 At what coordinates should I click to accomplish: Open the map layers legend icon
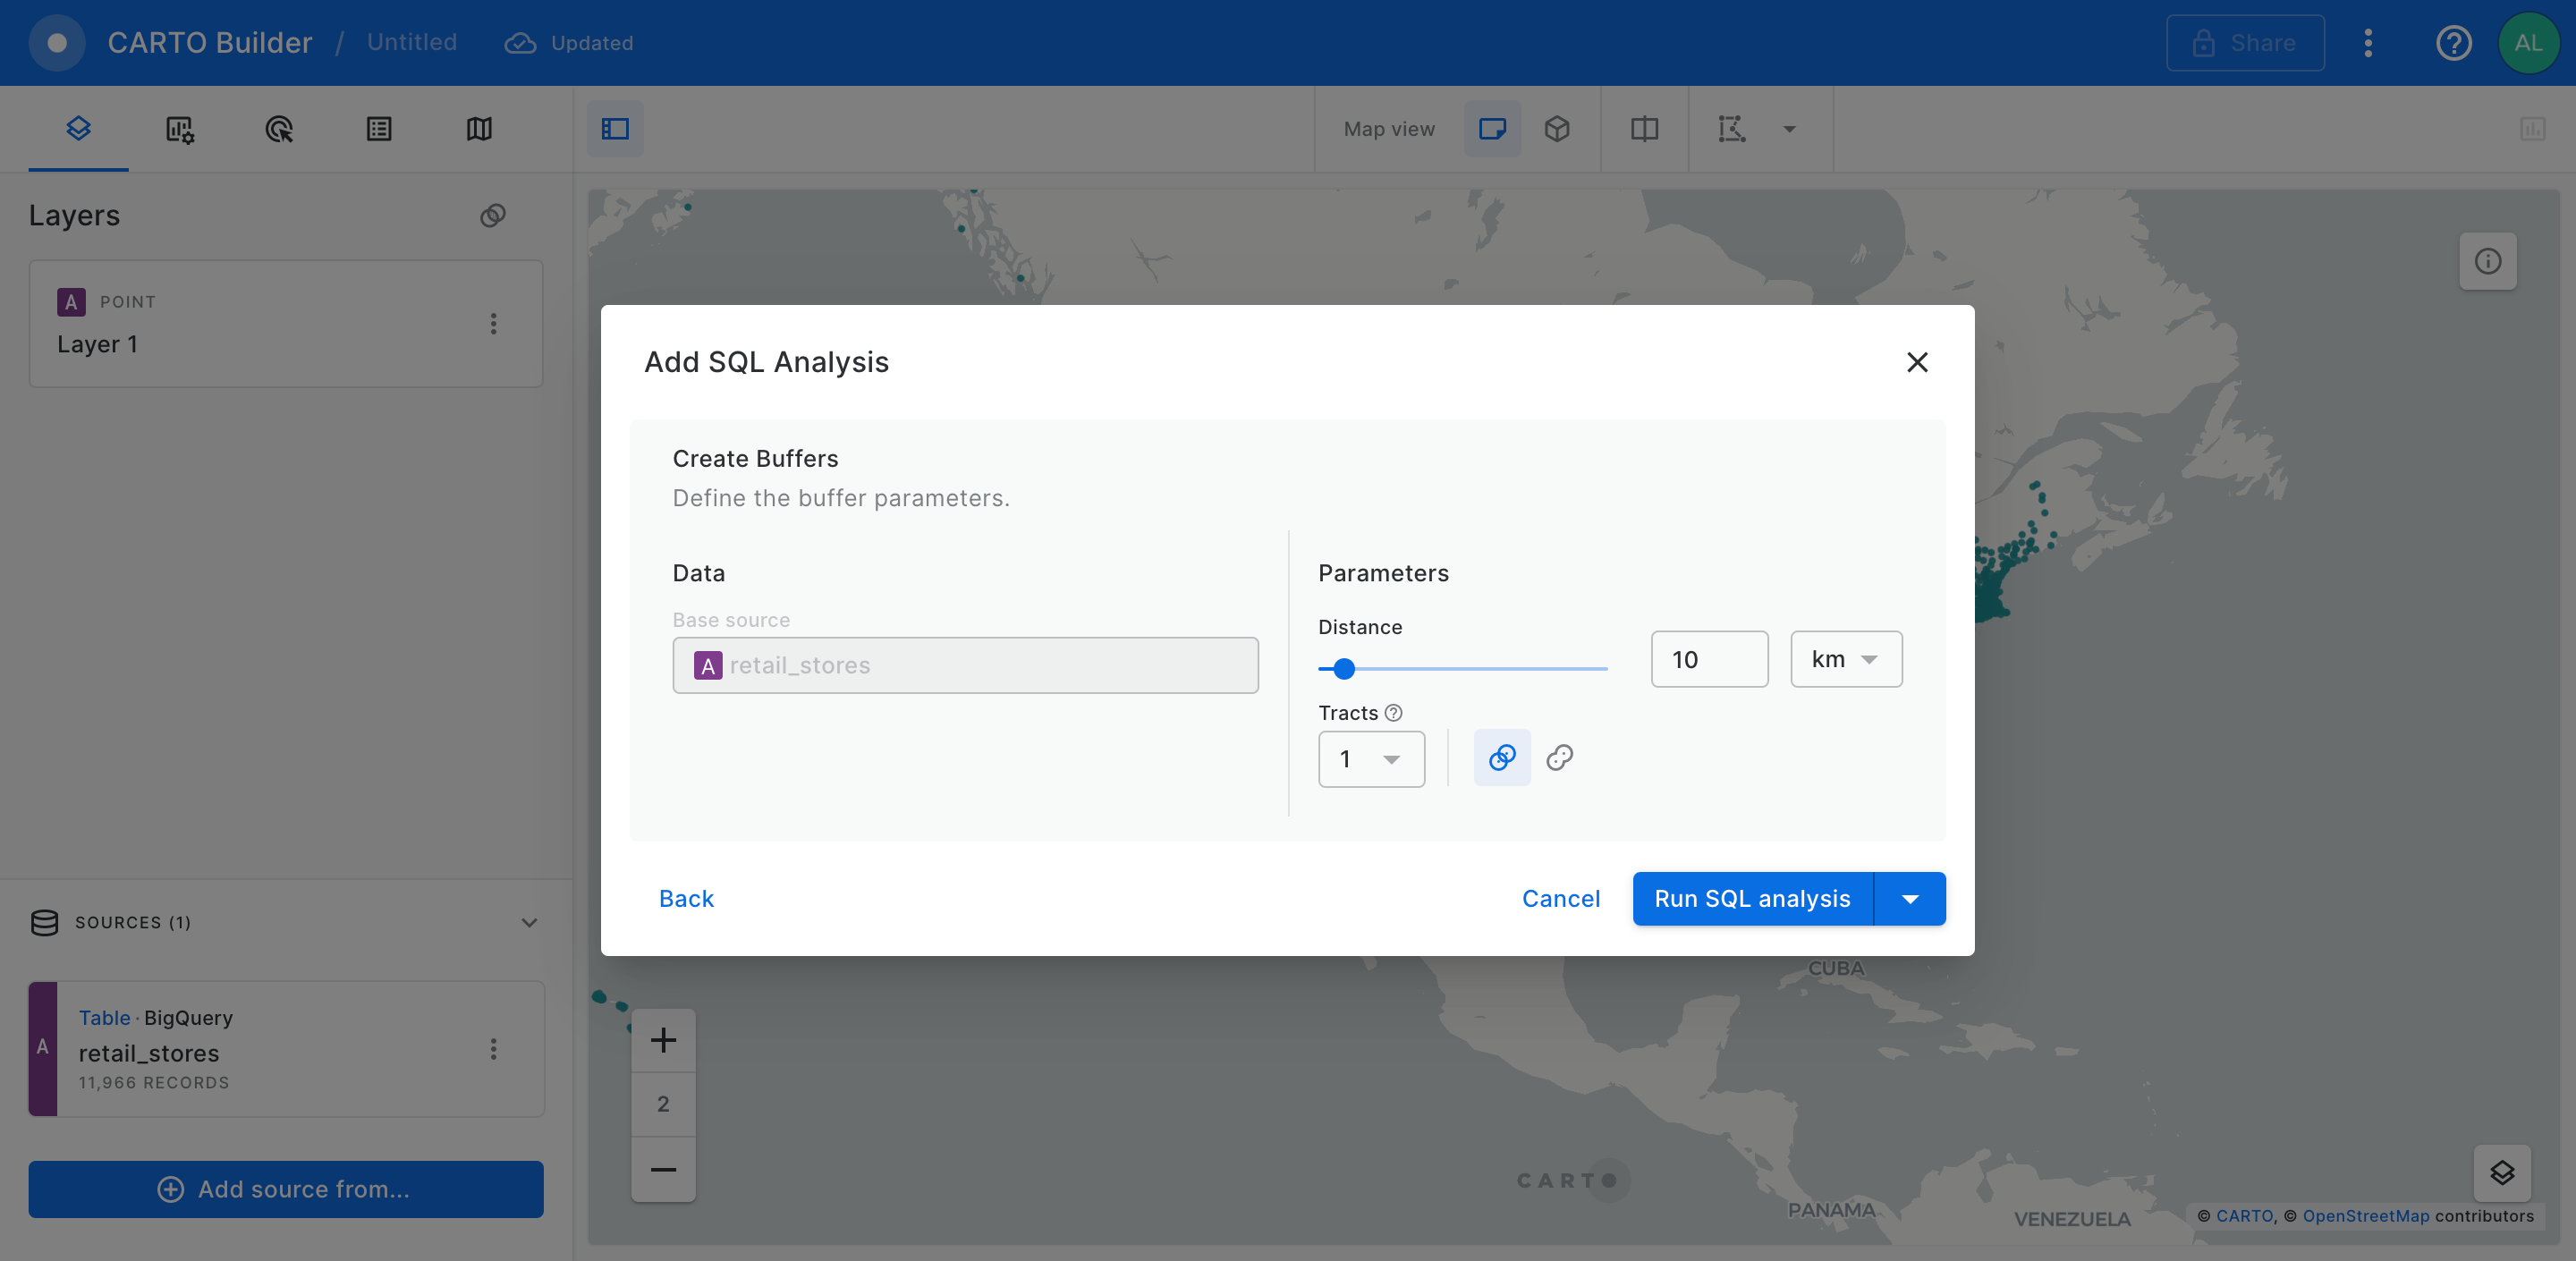click(x=2502, y=1173)
